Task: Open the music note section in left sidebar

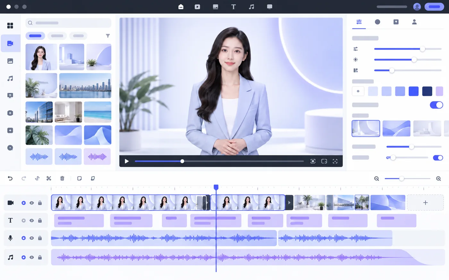Action: pyautogui.click(x=10, y=78)
